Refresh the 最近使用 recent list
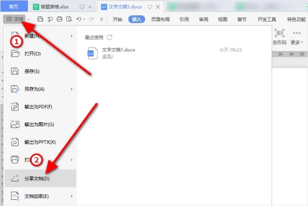Screen dimensions: 308x206 click(x=109, y=37)
